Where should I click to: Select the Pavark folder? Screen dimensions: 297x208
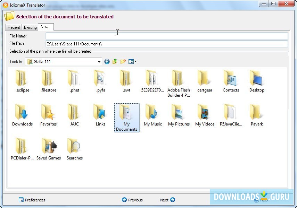(x=257, y=115)
